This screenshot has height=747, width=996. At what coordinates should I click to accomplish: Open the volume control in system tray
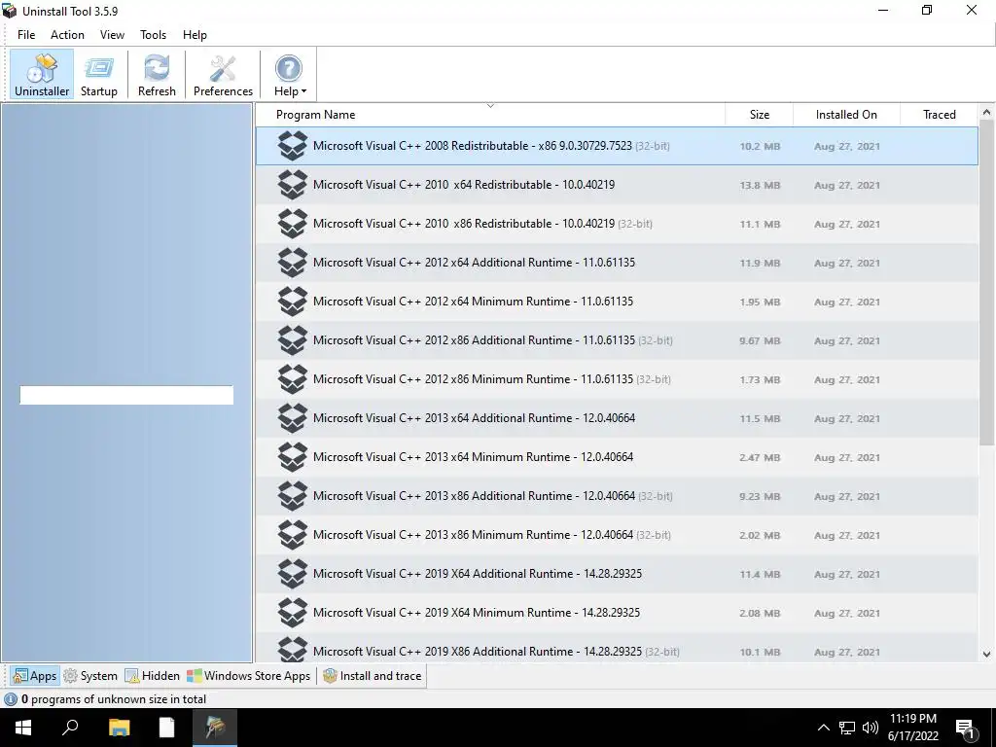pos(871,728)
